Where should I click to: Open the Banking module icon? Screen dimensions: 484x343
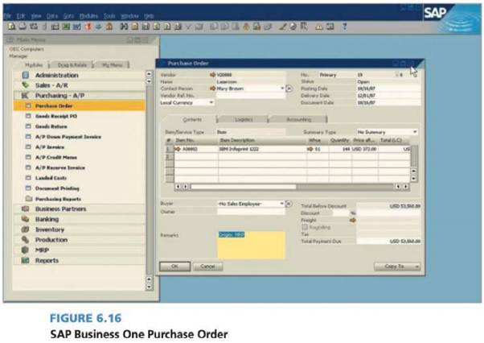pyautogui.click(x=26, y=219)
